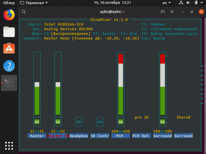Screen dimensions: 206x154
Task: Click the Surround volume bar
Action: tap(162, 85)
